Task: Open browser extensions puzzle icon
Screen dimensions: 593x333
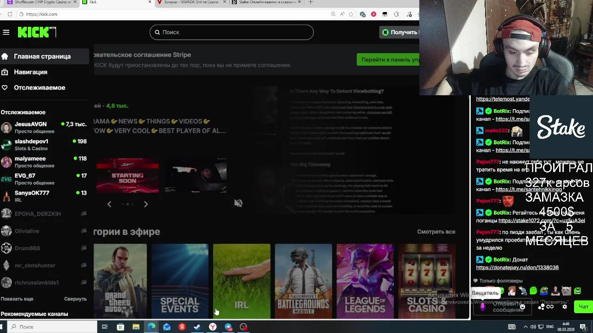Action: pos(396,14)
